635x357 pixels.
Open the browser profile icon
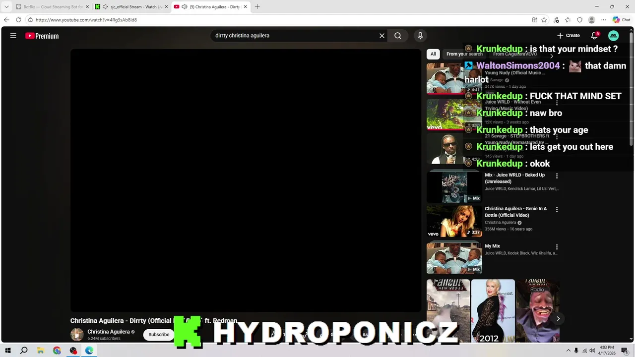(x=591, y=20)
